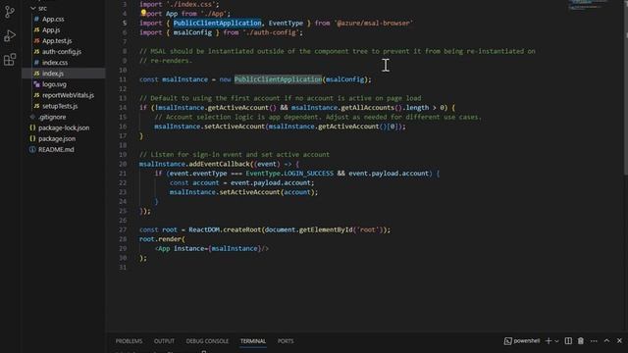Maximize the panel with the chevron up

(606, 340)
